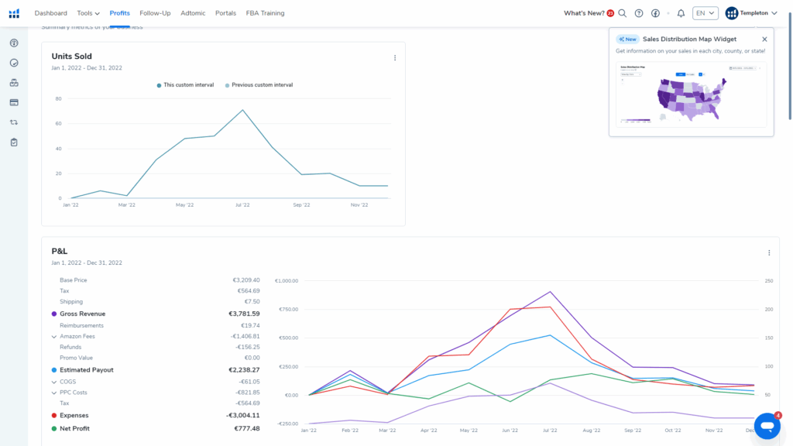Open the help question mark icon
793x446 pixels.
[639, 13]
